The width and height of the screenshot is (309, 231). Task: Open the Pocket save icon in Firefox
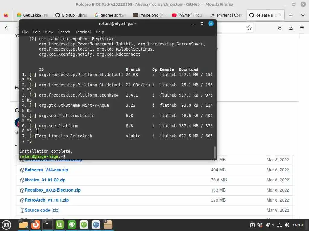click(280, 28)
